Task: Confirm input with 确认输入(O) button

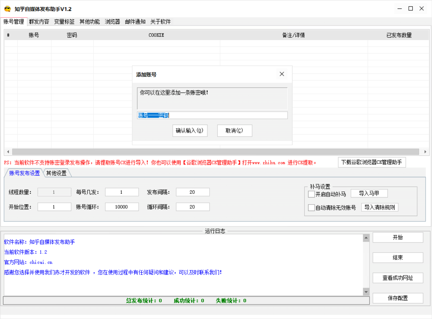Action: (x=190, y=131)
